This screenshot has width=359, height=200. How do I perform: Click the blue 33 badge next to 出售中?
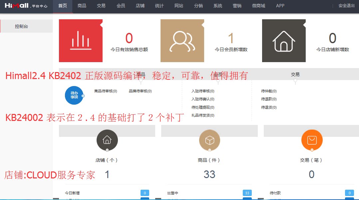point(247,193)
